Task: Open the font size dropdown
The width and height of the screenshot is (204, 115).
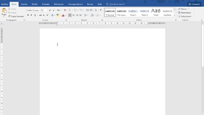Action: tap(47, 10)
